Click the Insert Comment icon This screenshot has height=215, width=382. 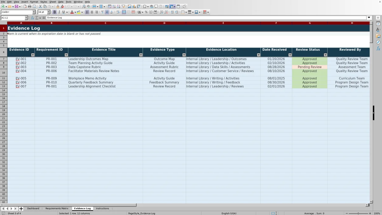click(x=156, y=6)
